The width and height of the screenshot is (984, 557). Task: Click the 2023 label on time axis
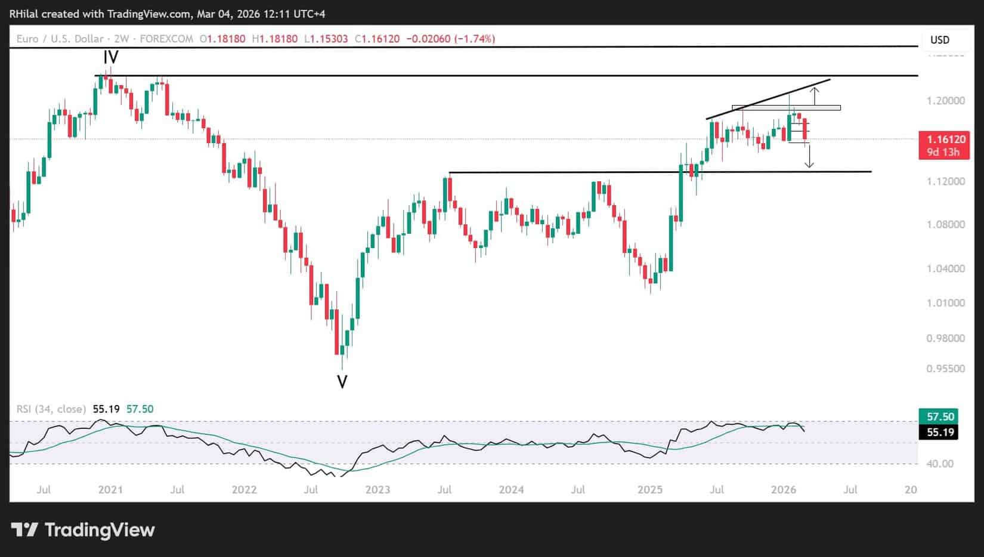click(x=377, y=490)
